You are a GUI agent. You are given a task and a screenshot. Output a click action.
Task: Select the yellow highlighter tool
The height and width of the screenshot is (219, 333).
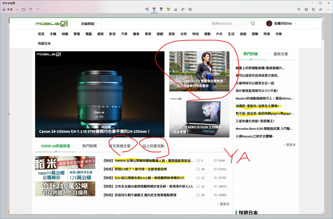(x=168, y=9)
